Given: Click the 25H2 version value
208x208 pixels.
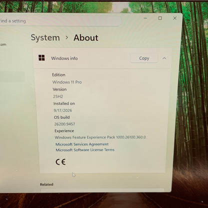Looking at the screenshot, I should [x=58, y=96].
